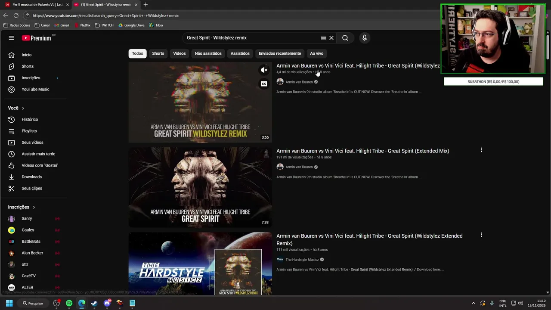551x310 pixels.
Task: Expand the Inscrições subscriptions section
Action: pos(22,207)
